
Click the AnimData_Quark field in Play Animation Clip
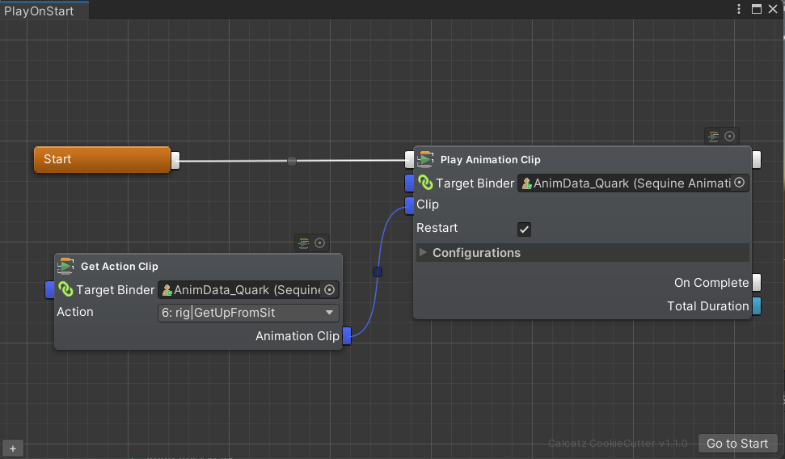624,183
